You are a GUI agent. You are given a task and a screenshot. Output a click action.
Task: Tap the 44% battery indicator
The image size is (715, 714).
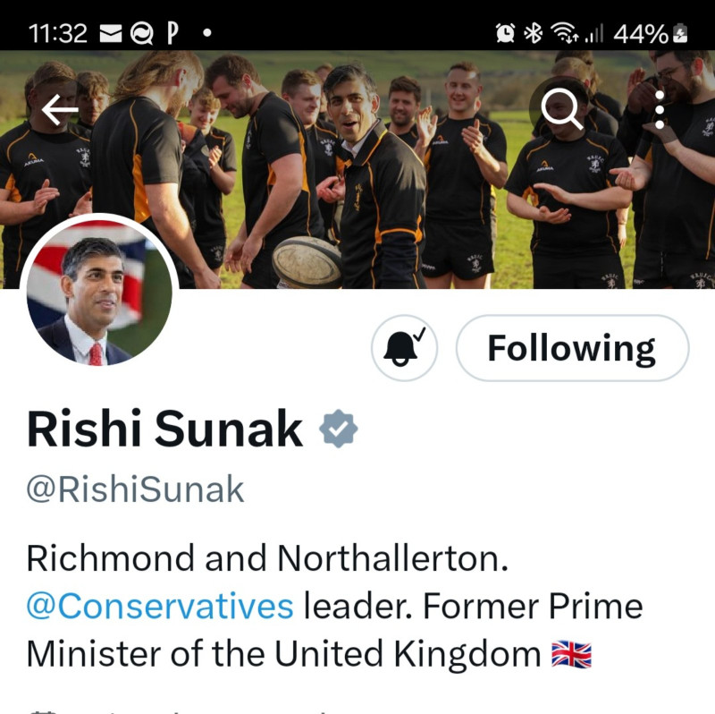pos(651,34)
